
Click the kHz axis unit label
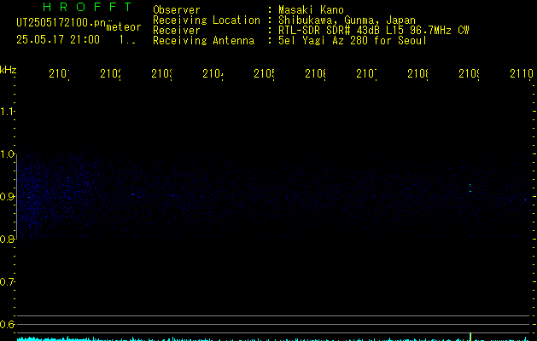click(x=9, y=70)
